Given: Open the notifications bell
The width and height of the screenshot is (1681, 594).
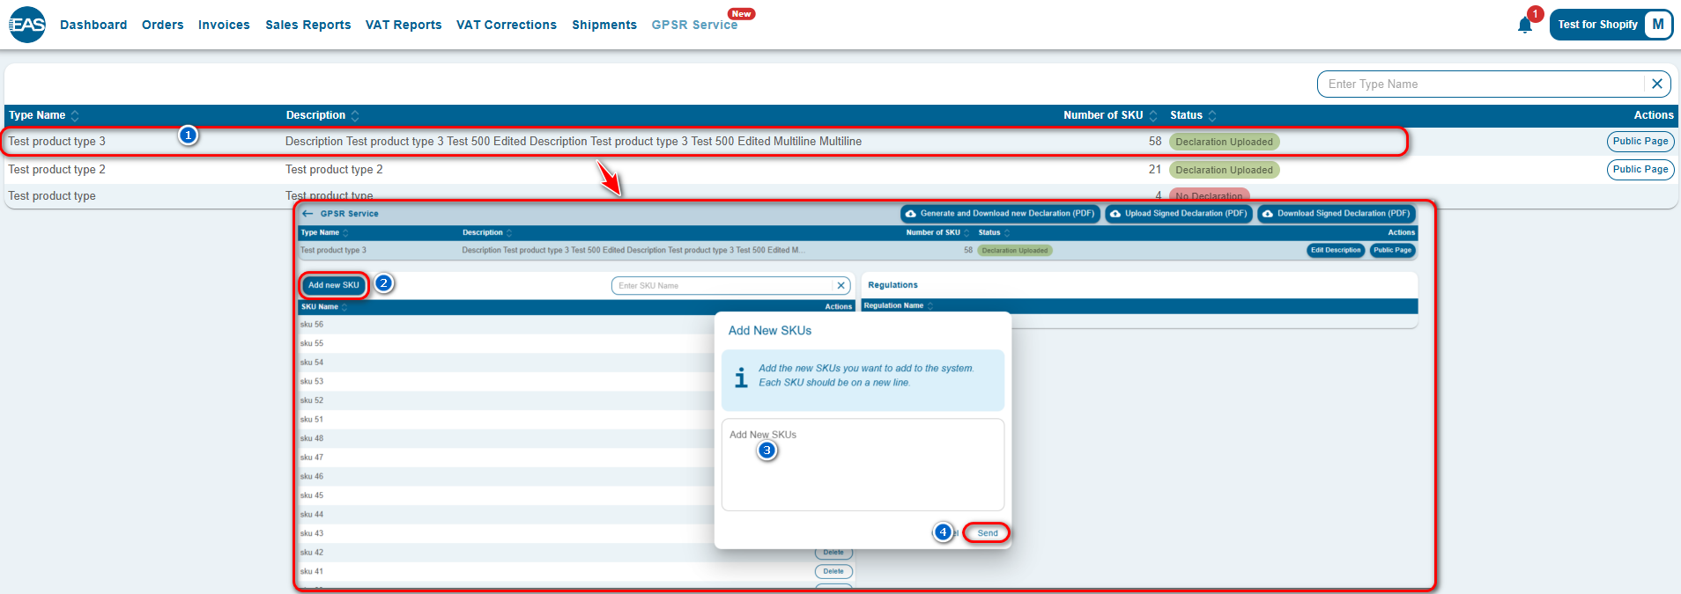Looking at the screenshot, I should click(1525, 26).
